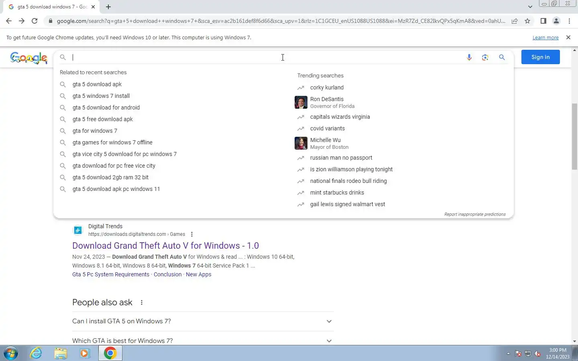Click Report inappropriate predictions link

pos(475,214)
